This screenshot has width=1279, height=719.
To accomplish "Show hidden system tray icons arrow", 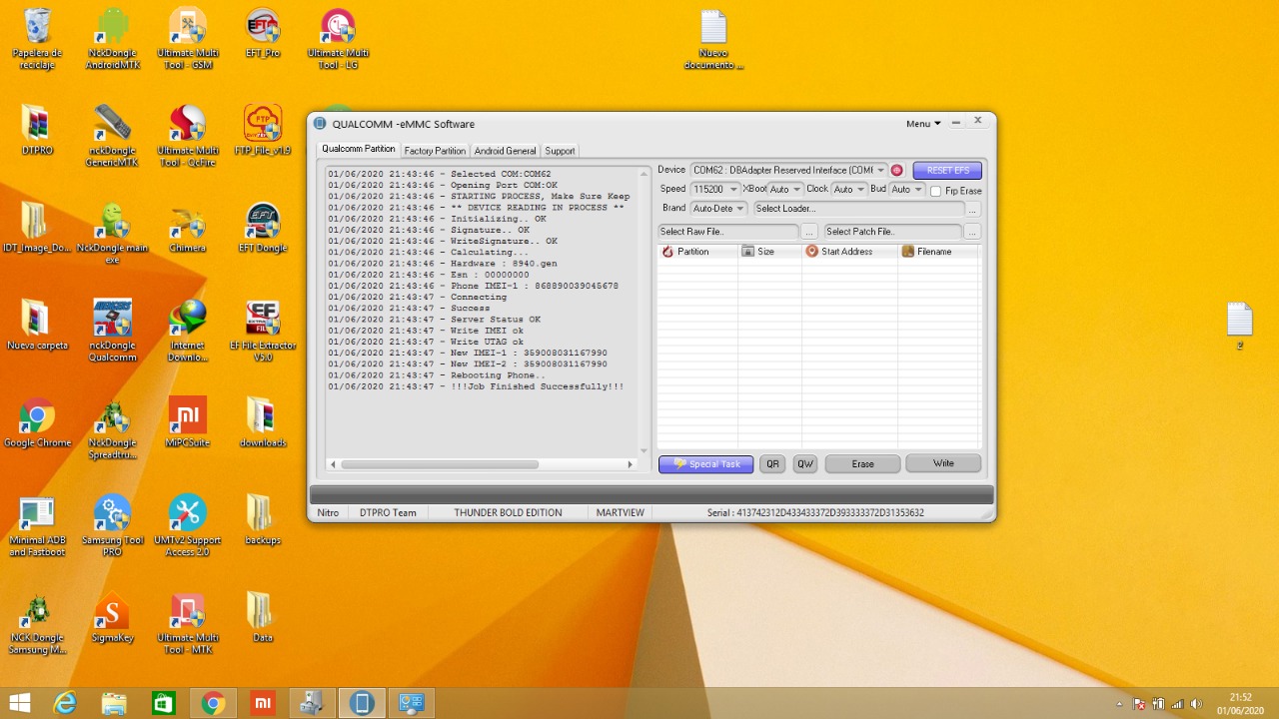I will (1119, 704).
